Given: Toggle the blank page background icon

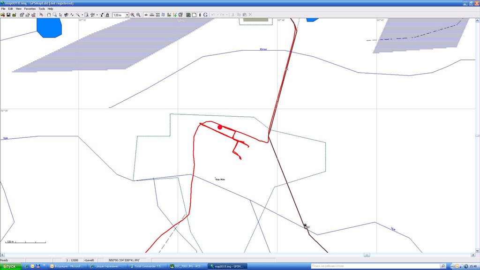Looking at the screenshot, I should point(194,15).
